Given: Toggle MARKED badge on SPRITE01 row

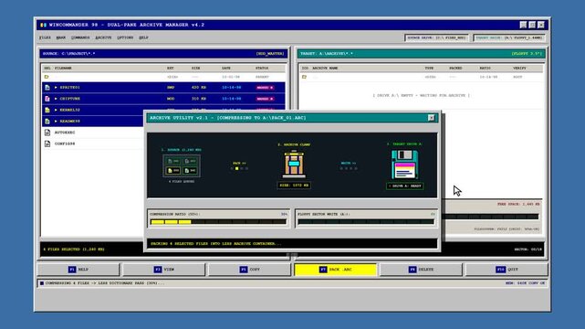Looking at the screenshot, I should tap(265, 88).
